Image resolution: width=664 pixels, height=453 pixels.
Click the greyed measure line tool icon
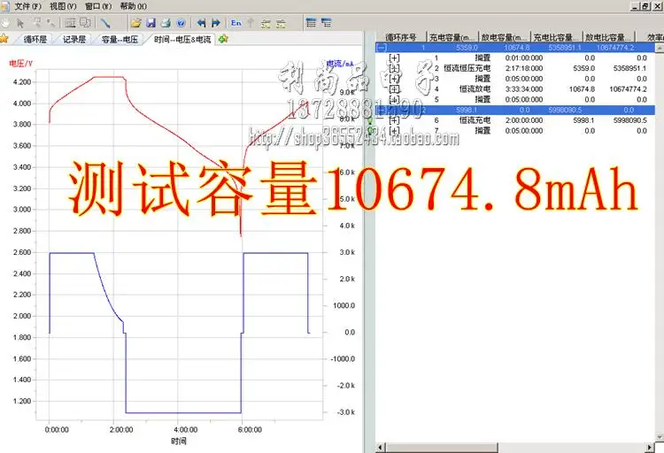point(50,23)
